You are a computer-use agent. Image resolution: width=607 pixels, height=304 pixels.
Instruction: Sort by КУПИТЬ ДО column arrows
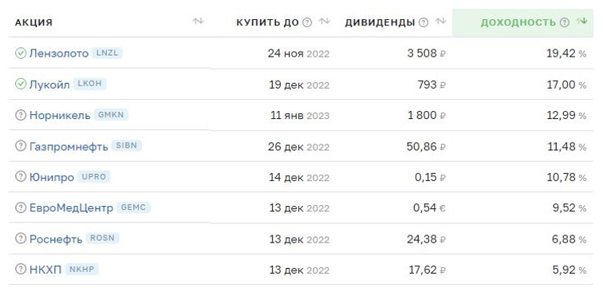325,22
